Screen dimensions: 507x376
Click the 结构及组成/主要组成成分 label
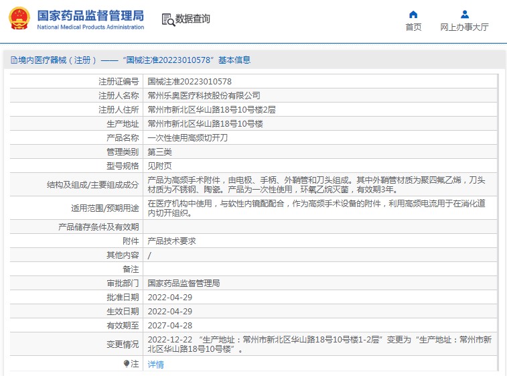(93, 185)
